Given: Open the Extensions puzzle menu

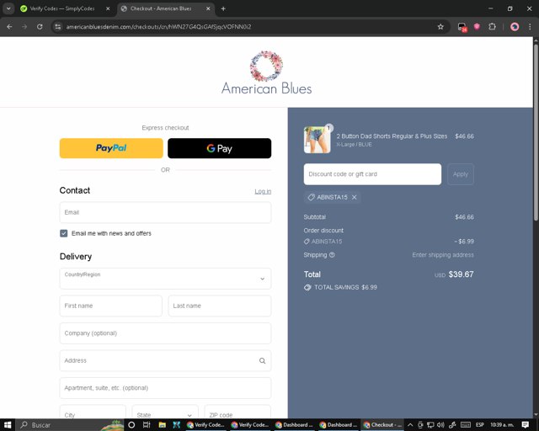Looking at the screenshot, I should tap(492, 26).
